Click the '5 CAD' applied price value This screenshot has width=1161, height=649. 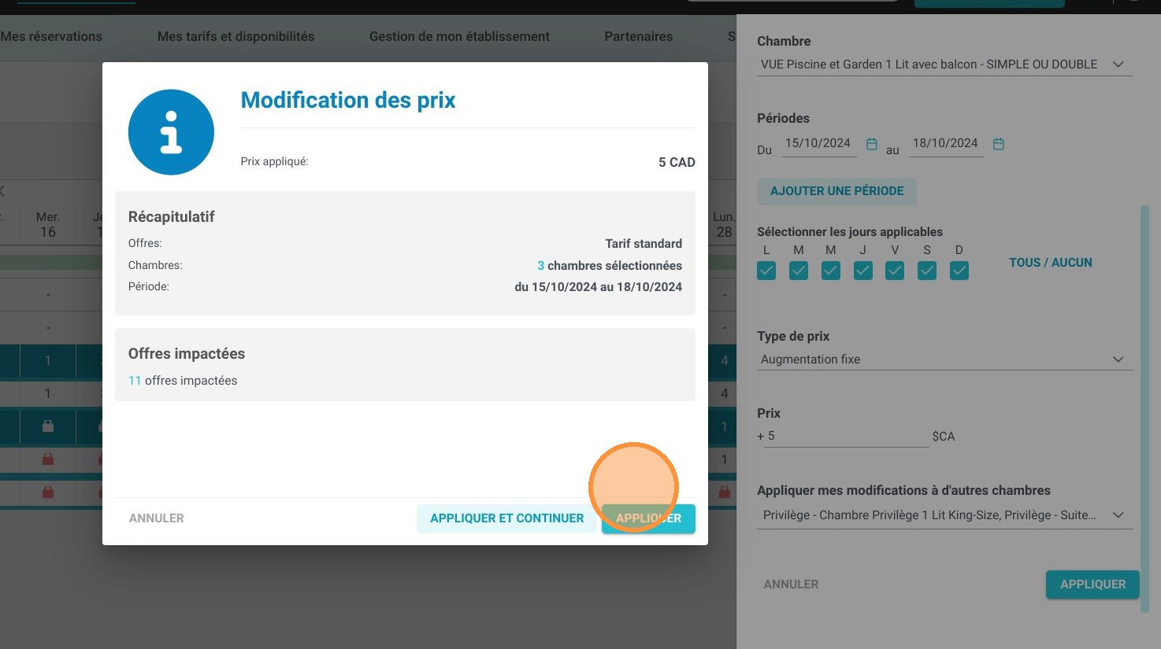(x=677, y=163)
